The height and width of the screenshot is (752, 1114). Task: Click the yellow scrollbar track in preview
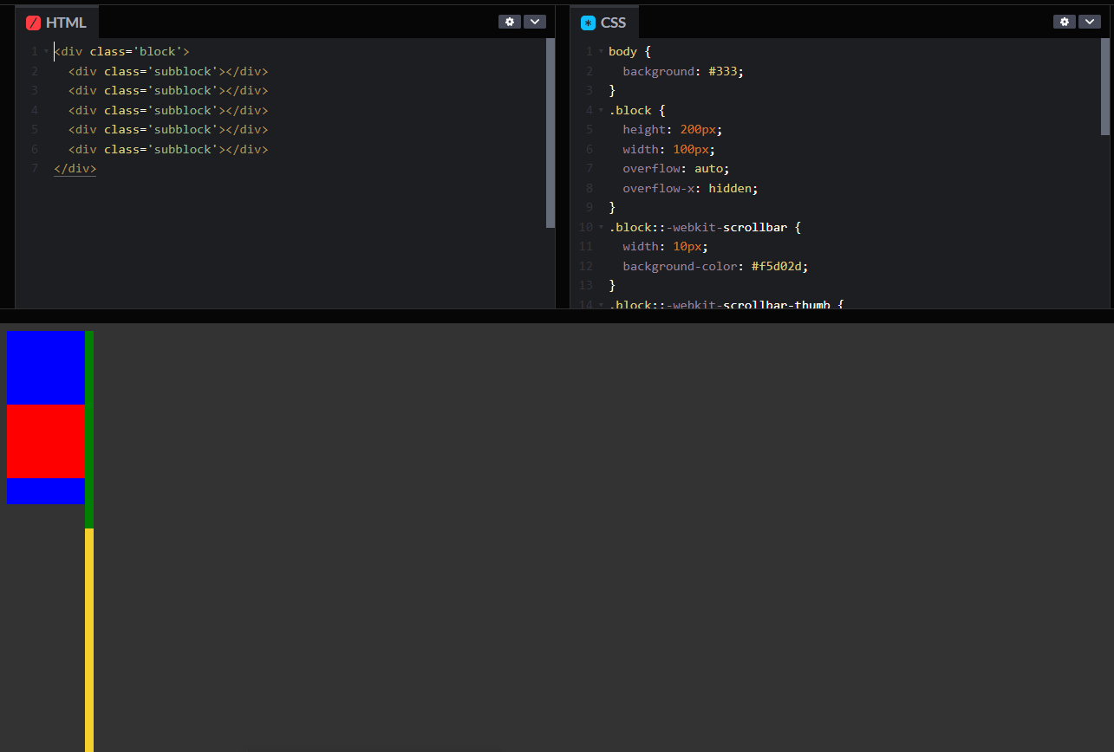tap(89, 639)
